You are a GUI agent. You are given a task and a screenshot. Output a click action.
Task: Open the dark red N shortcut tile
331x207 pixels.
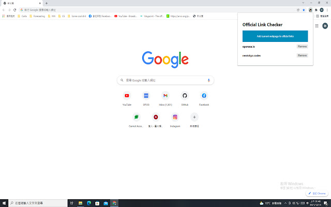tap(156, 120)
